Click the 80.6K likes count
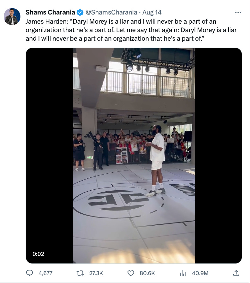 tap(147, 273)
